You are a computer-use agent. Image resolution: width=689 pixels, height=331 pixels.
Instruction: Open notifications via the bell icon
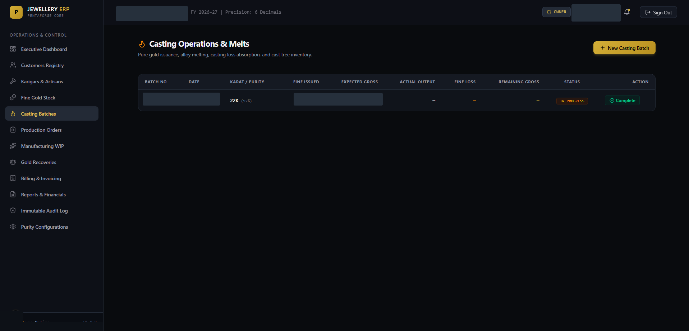[627, 12]
